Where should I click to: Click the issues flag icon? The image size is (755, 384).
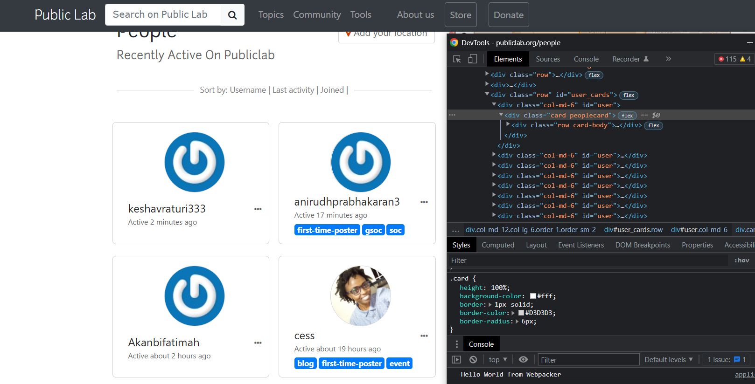[x=737, y=360]
